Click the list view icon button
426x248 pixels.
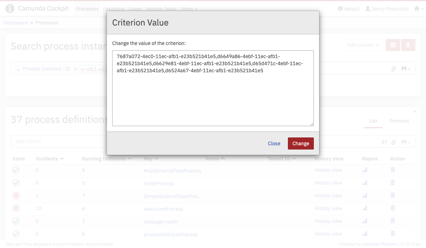[393, 45]
